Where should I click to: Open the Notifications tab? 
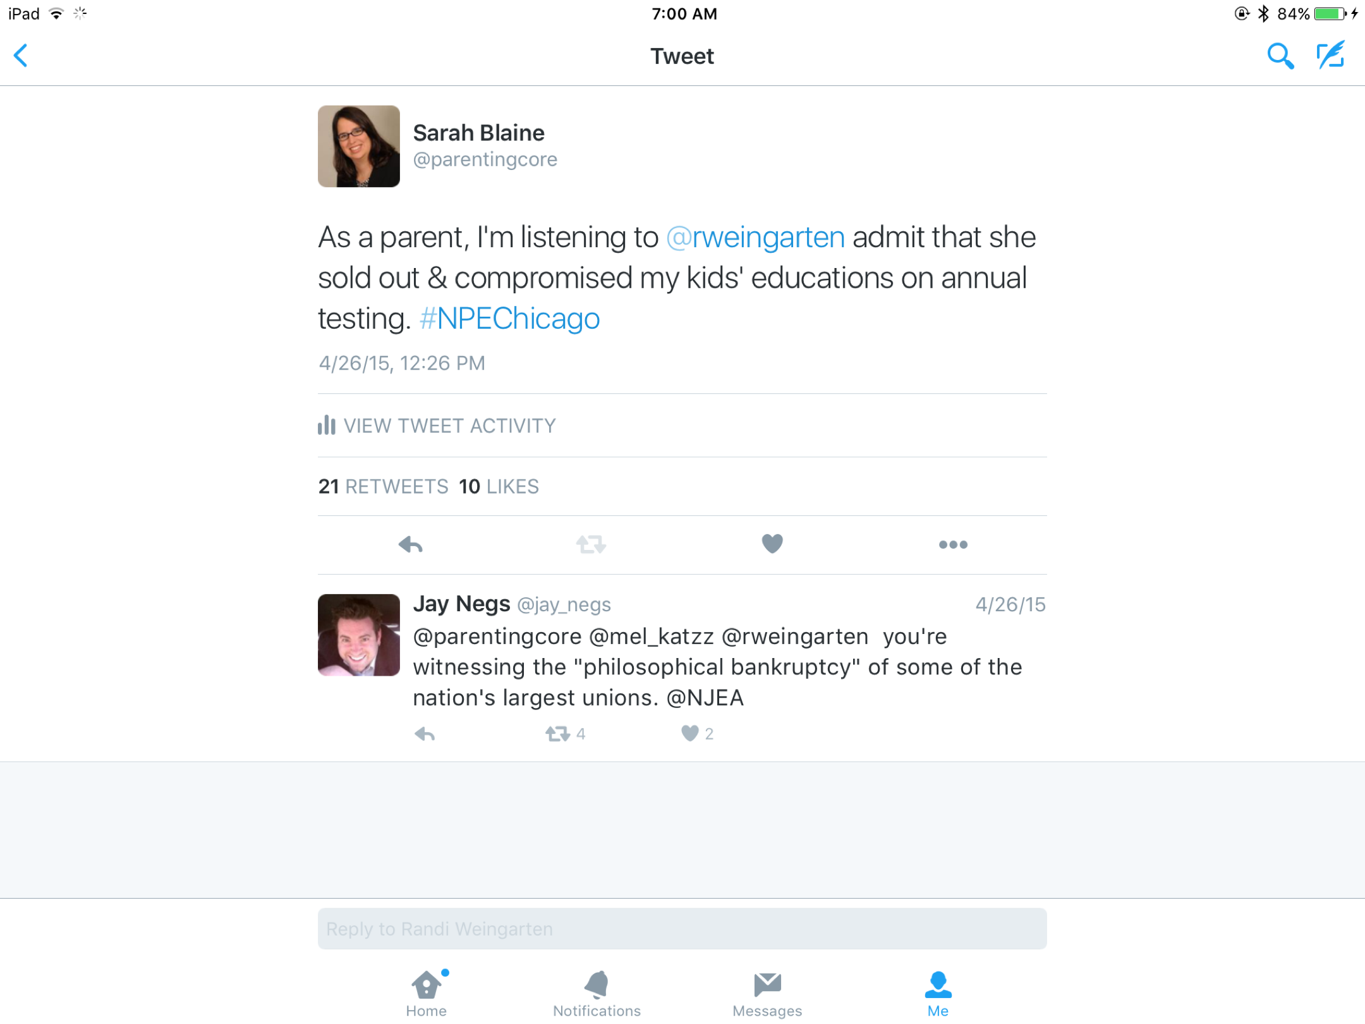(x=597, y=993)
